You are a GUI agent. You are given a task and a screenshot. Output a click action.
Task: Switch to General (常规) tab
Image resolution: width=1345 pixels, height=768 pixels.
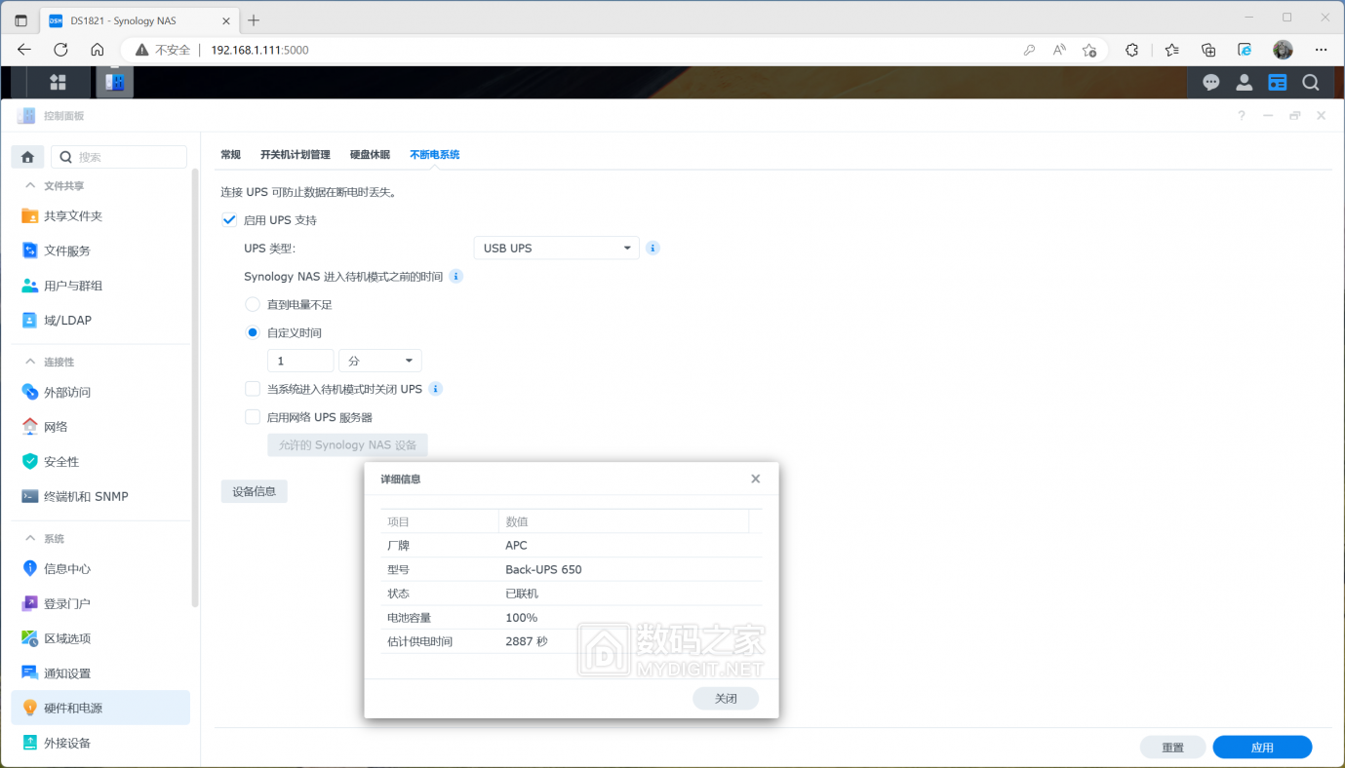click(x=230, y=155)
